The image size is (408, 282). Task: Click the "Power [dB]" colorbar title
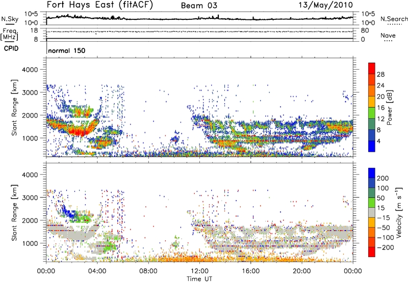click(390, 107)
